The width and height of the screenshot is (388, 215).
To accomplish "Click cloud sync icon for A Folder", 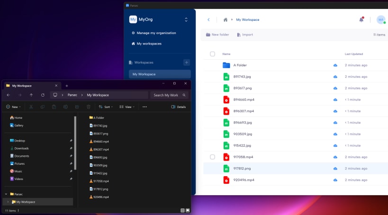I will point(335,65).
